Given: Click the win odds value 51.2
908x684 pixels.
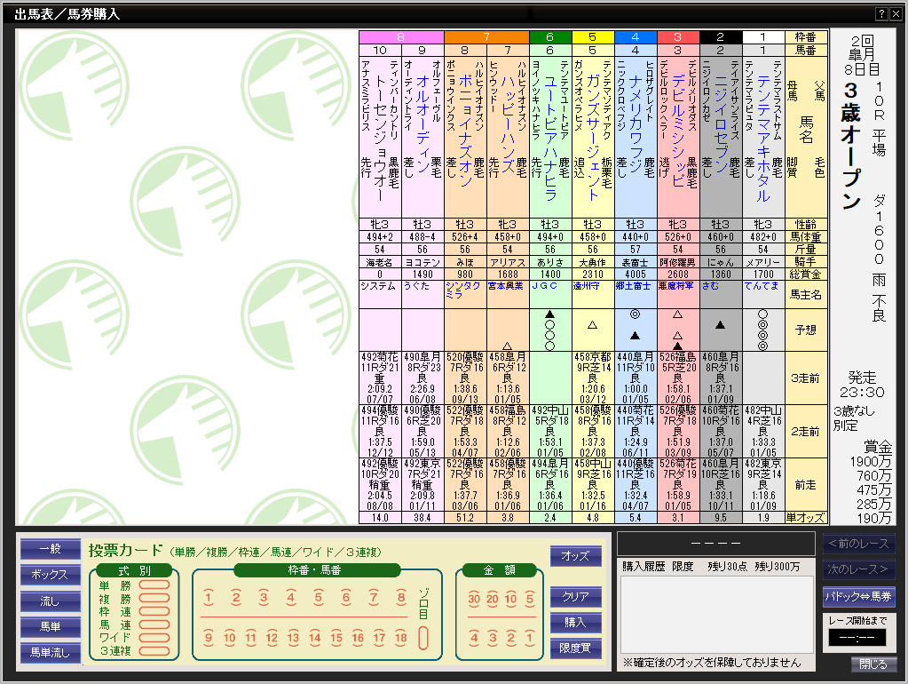Looking at the screenshot, I should tap(465, 518).
